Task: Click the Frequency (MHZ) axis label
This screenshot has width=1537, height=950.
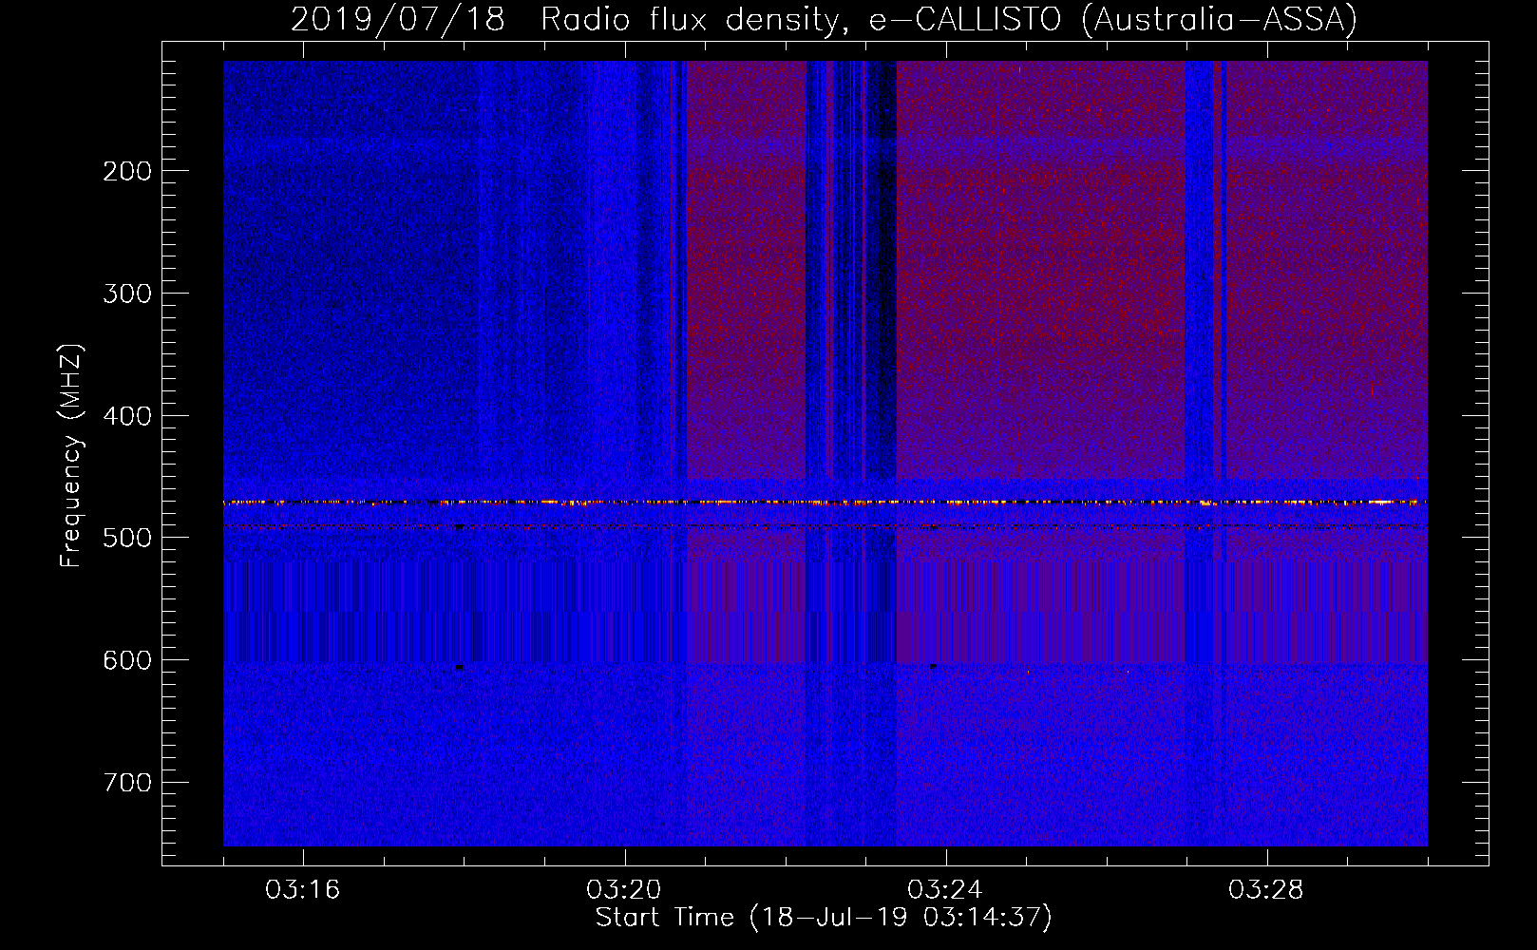Action: click(71, 455)
